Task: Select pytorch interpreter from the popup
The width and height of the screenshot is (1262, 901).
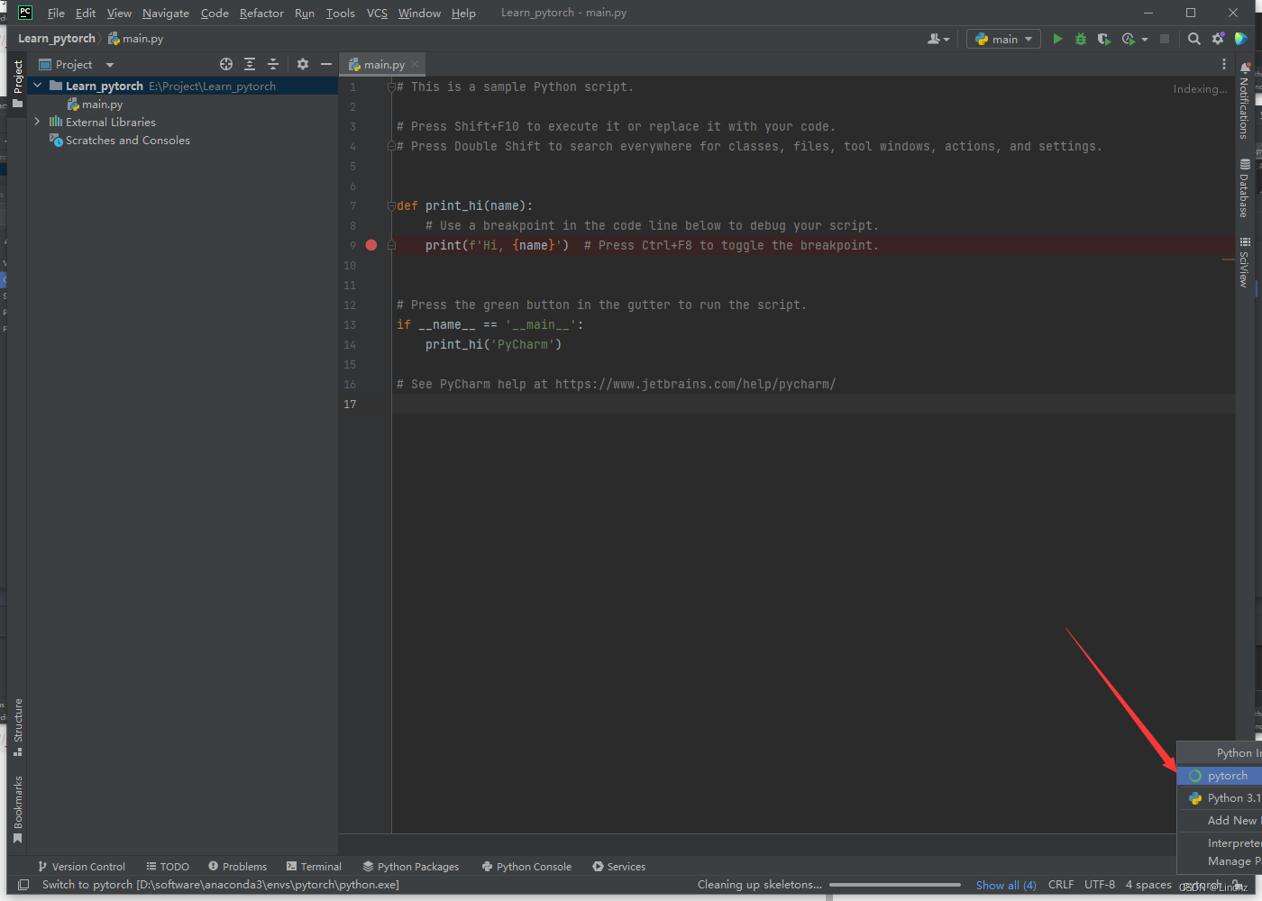Action: 1226,775
